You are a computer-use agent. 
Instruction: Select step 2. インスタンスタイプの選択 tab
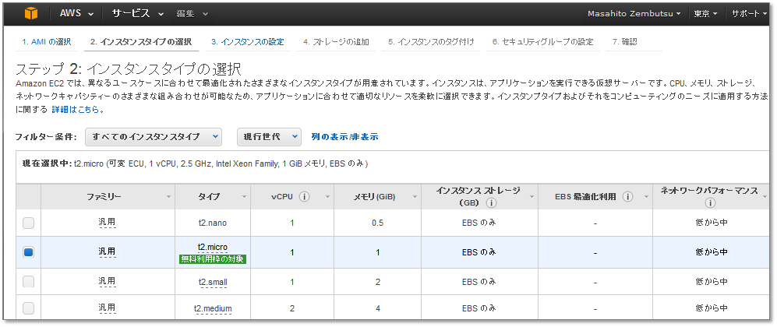point(141,42)
